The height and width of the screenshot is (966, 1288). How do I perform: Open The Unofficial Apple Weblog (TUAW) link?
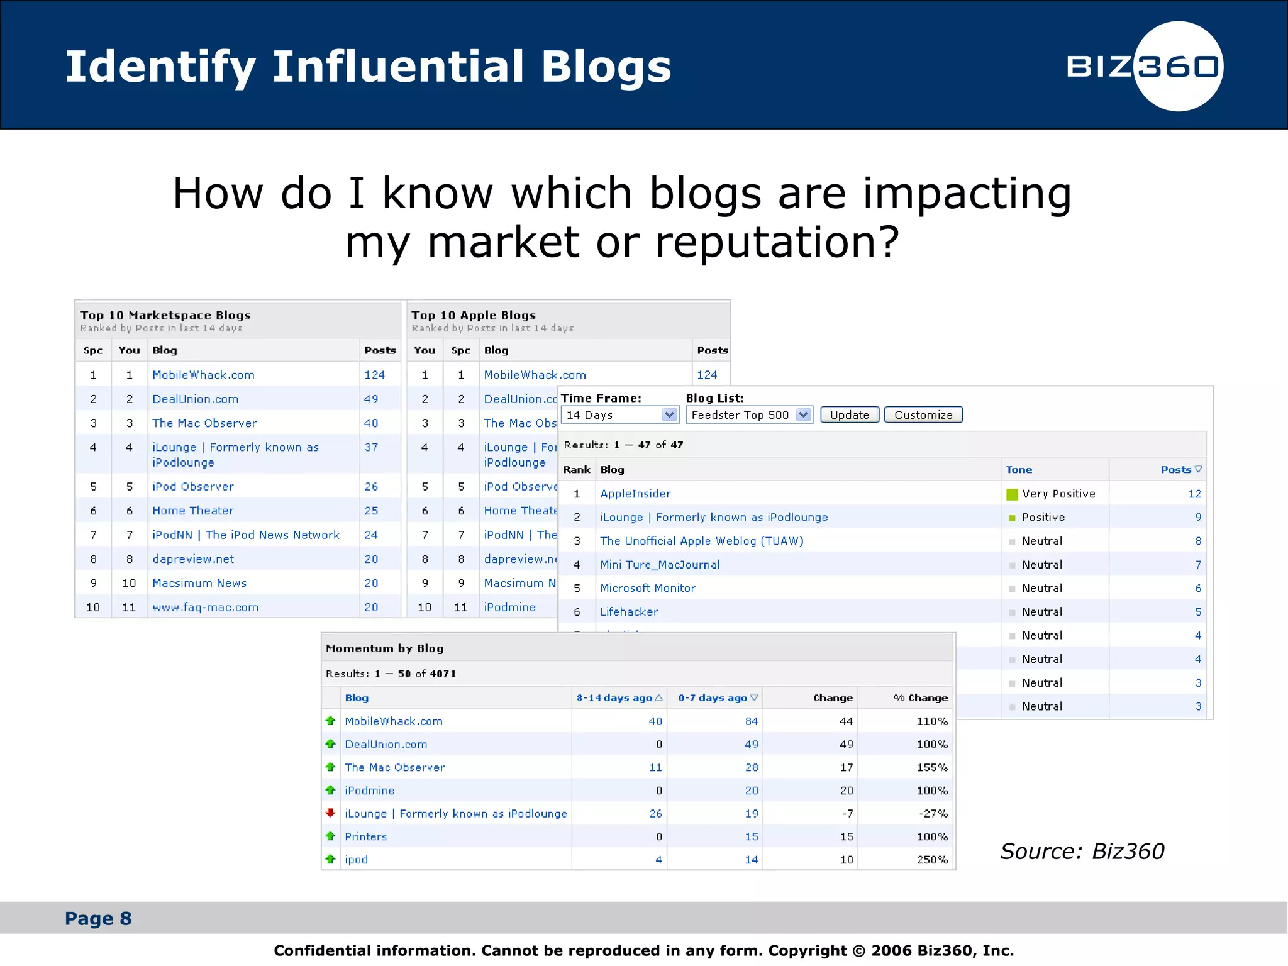click(x=702, y=541)
